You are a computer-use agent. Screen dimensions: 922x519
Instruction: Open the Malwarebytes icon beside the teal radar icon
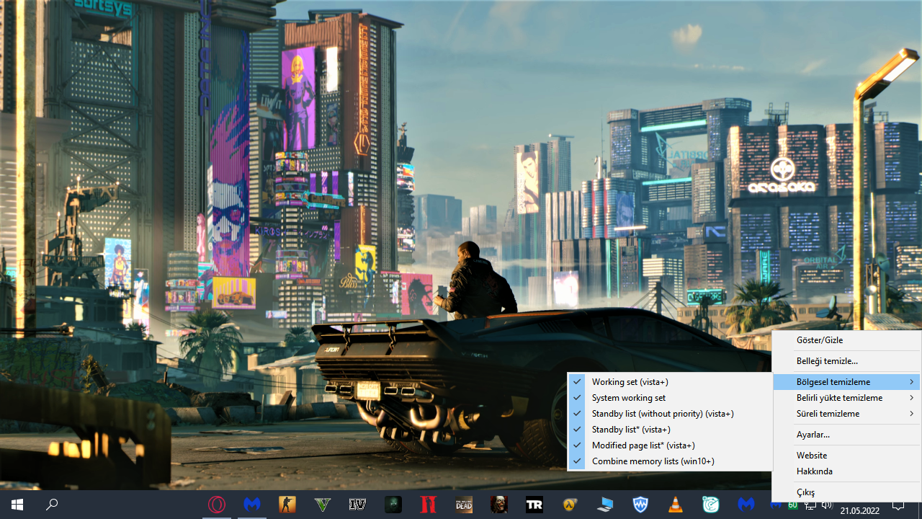746,505
